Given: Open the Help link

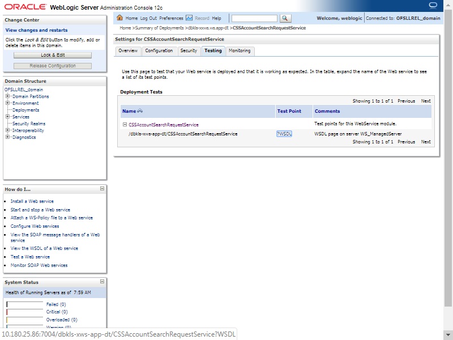Looking at the screenshot, I should coord(216,18).
